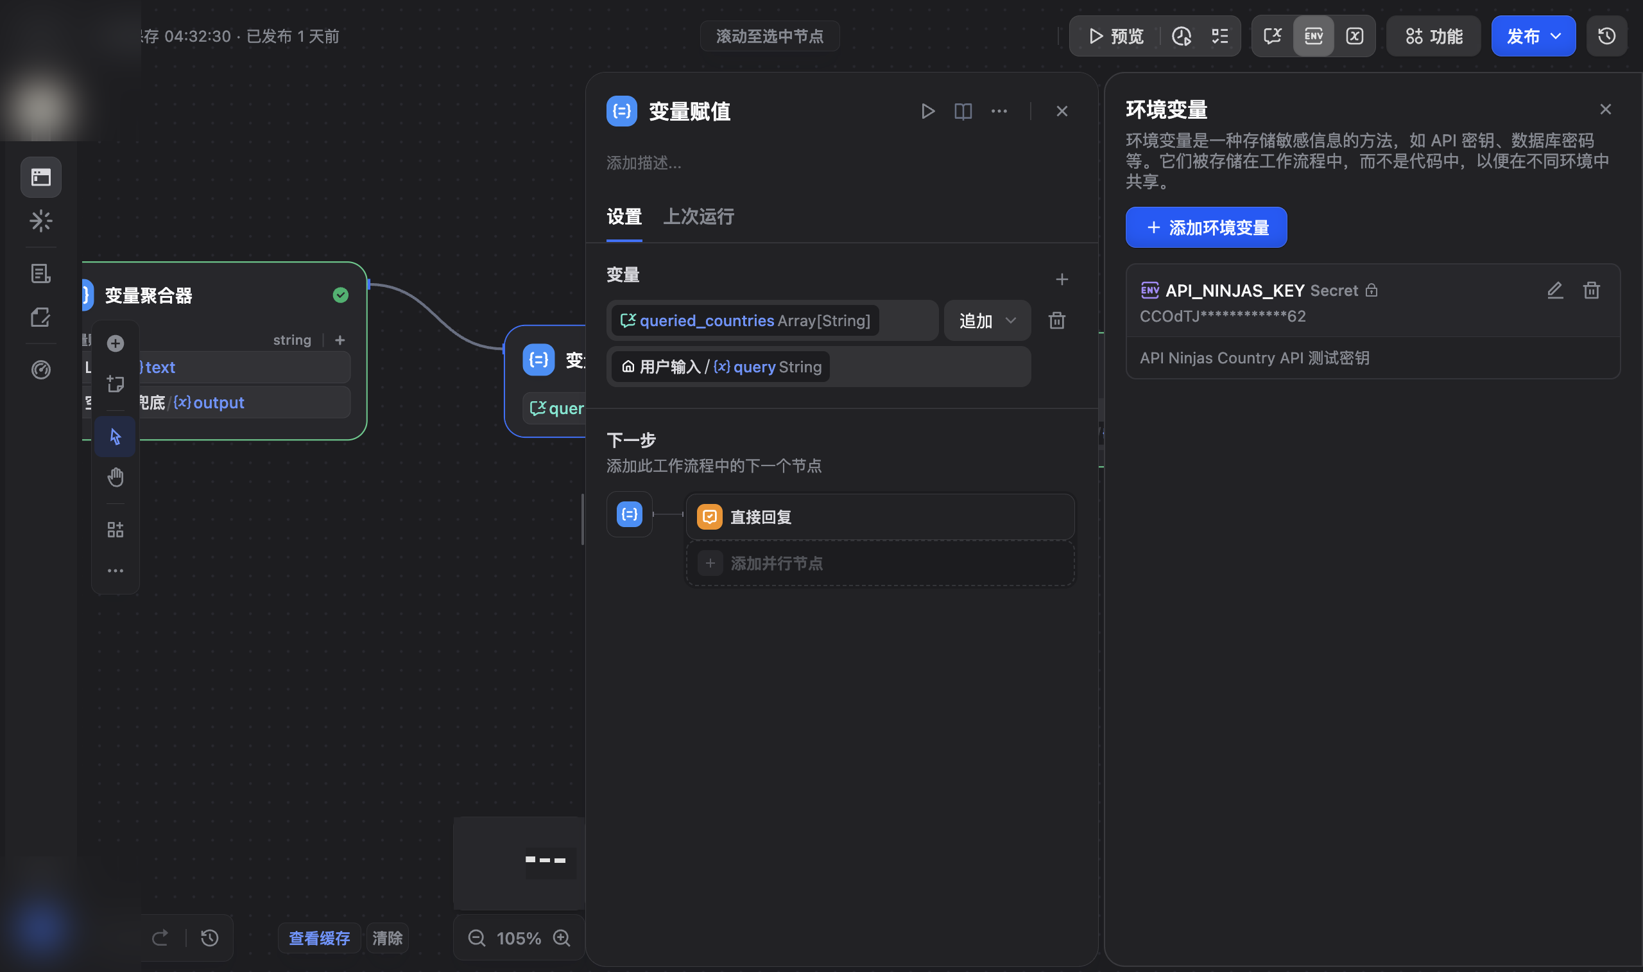Open the 105% zoom level menu
The image size is (1643, 972).
pos(519,938)
